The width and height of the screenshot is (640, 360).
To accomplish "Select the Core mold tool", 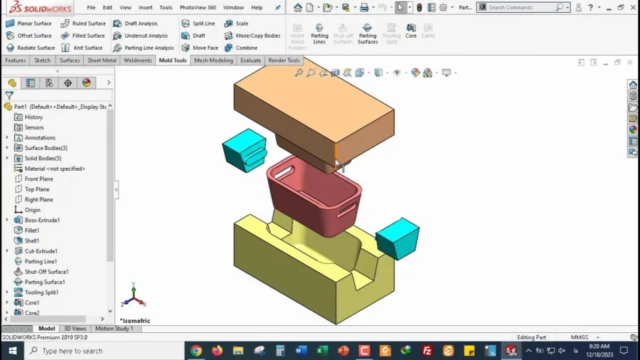I will point(410,31).
